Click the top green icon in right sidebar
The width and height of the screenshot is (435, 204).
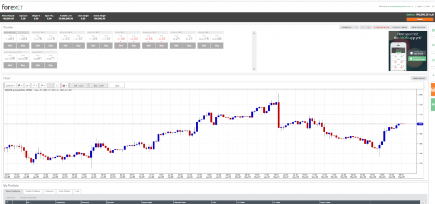tap(433, 30)
